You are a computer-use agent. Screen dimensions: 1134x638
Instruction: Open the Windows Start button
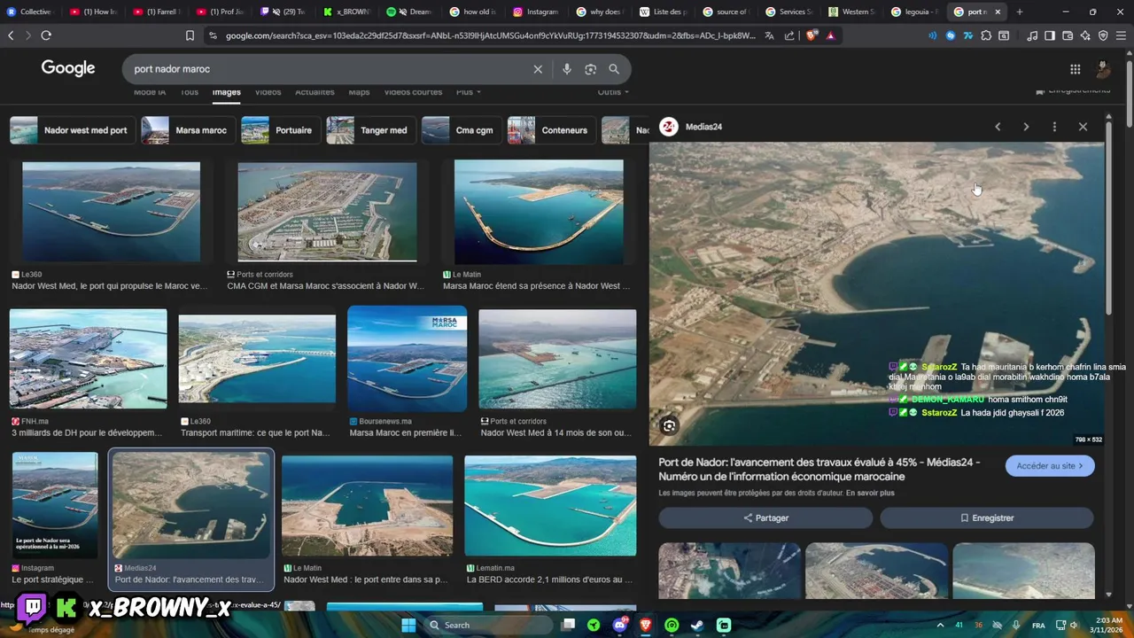tap(408, 626)
